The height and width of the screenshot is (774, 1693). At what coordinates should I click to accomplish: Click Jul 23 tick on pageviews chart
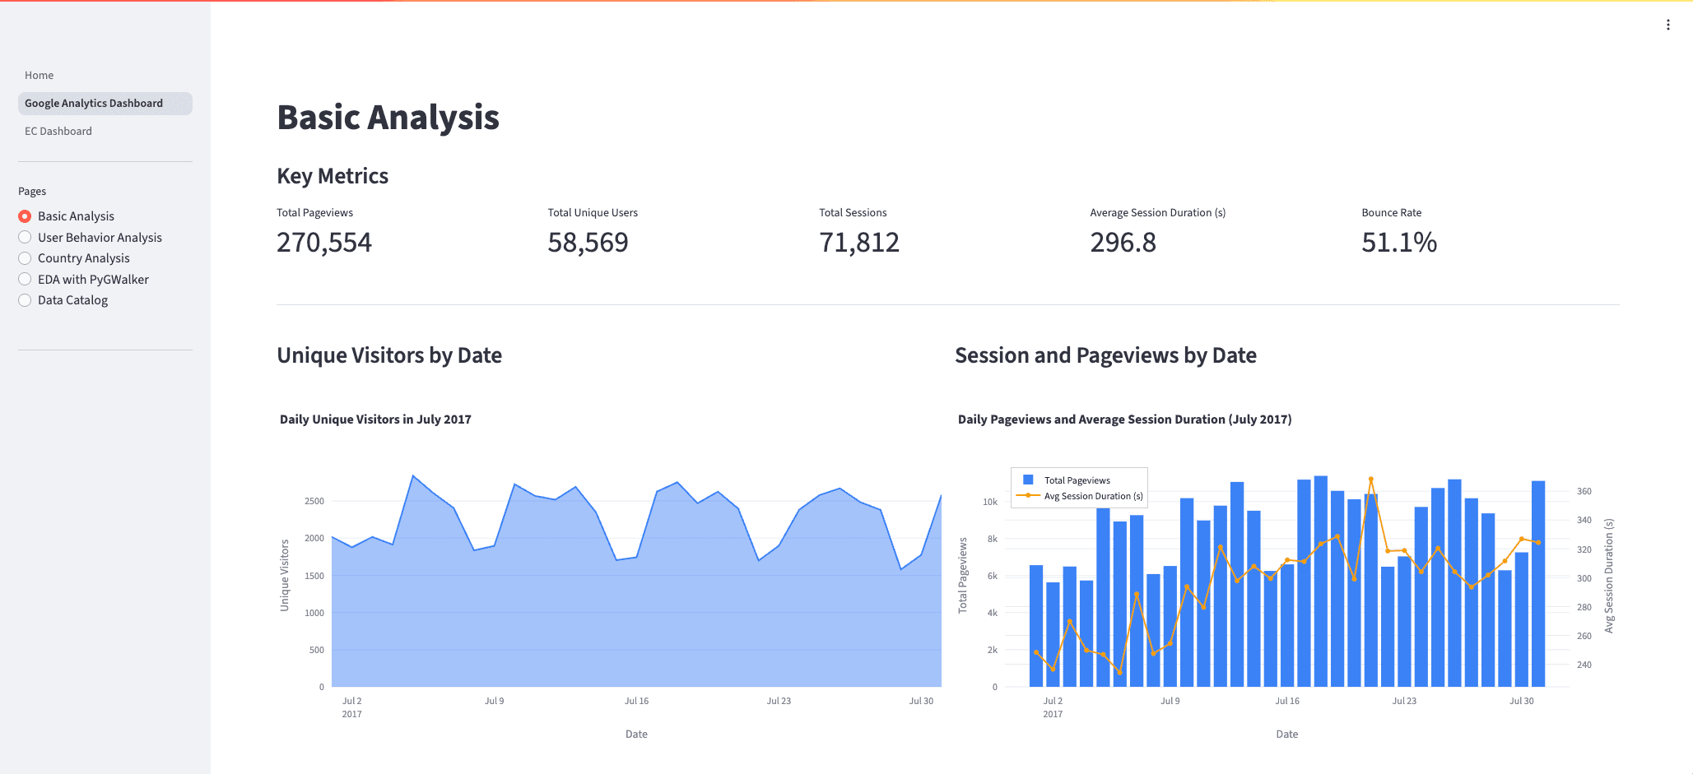[x=1404, y=701]
